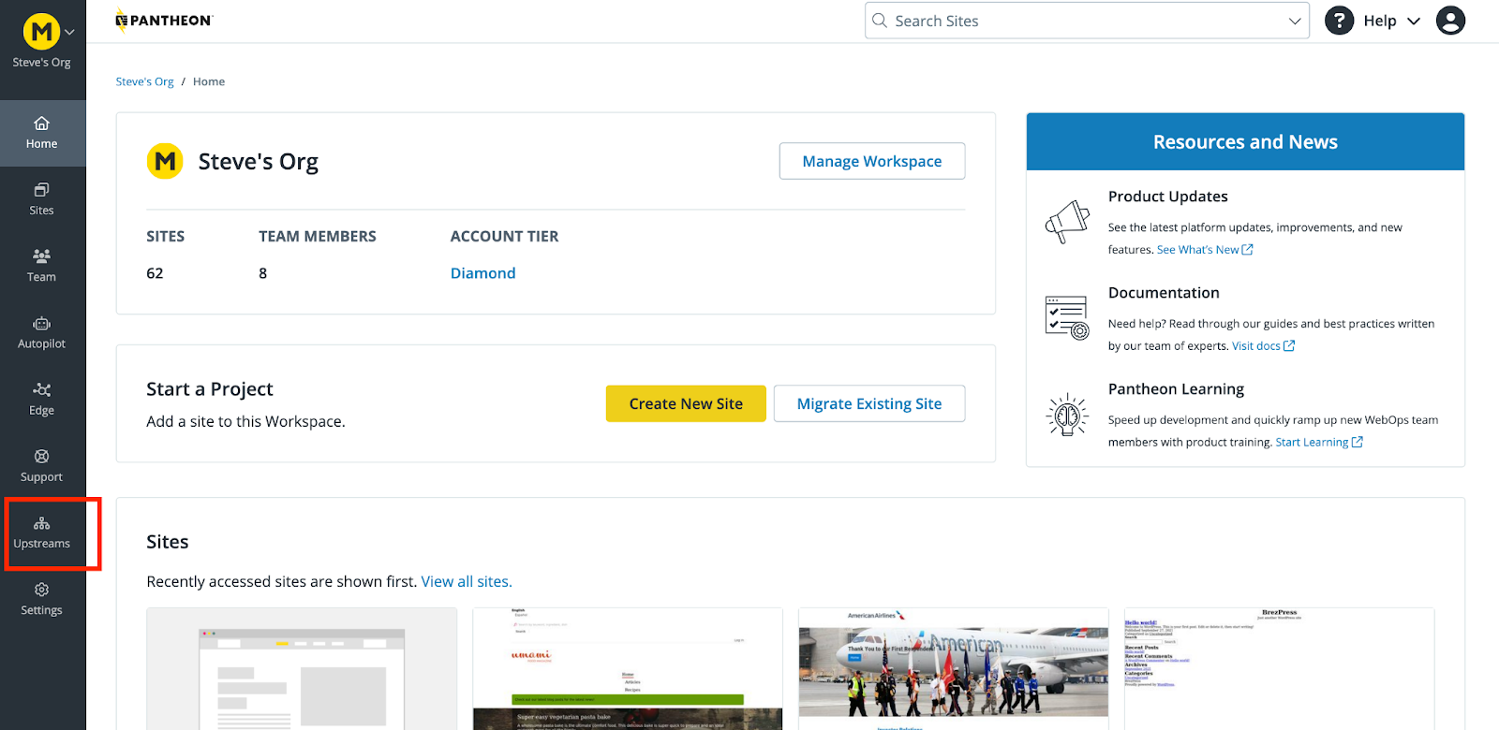Open the Sites sidebar icon

(x=41, y=190)
